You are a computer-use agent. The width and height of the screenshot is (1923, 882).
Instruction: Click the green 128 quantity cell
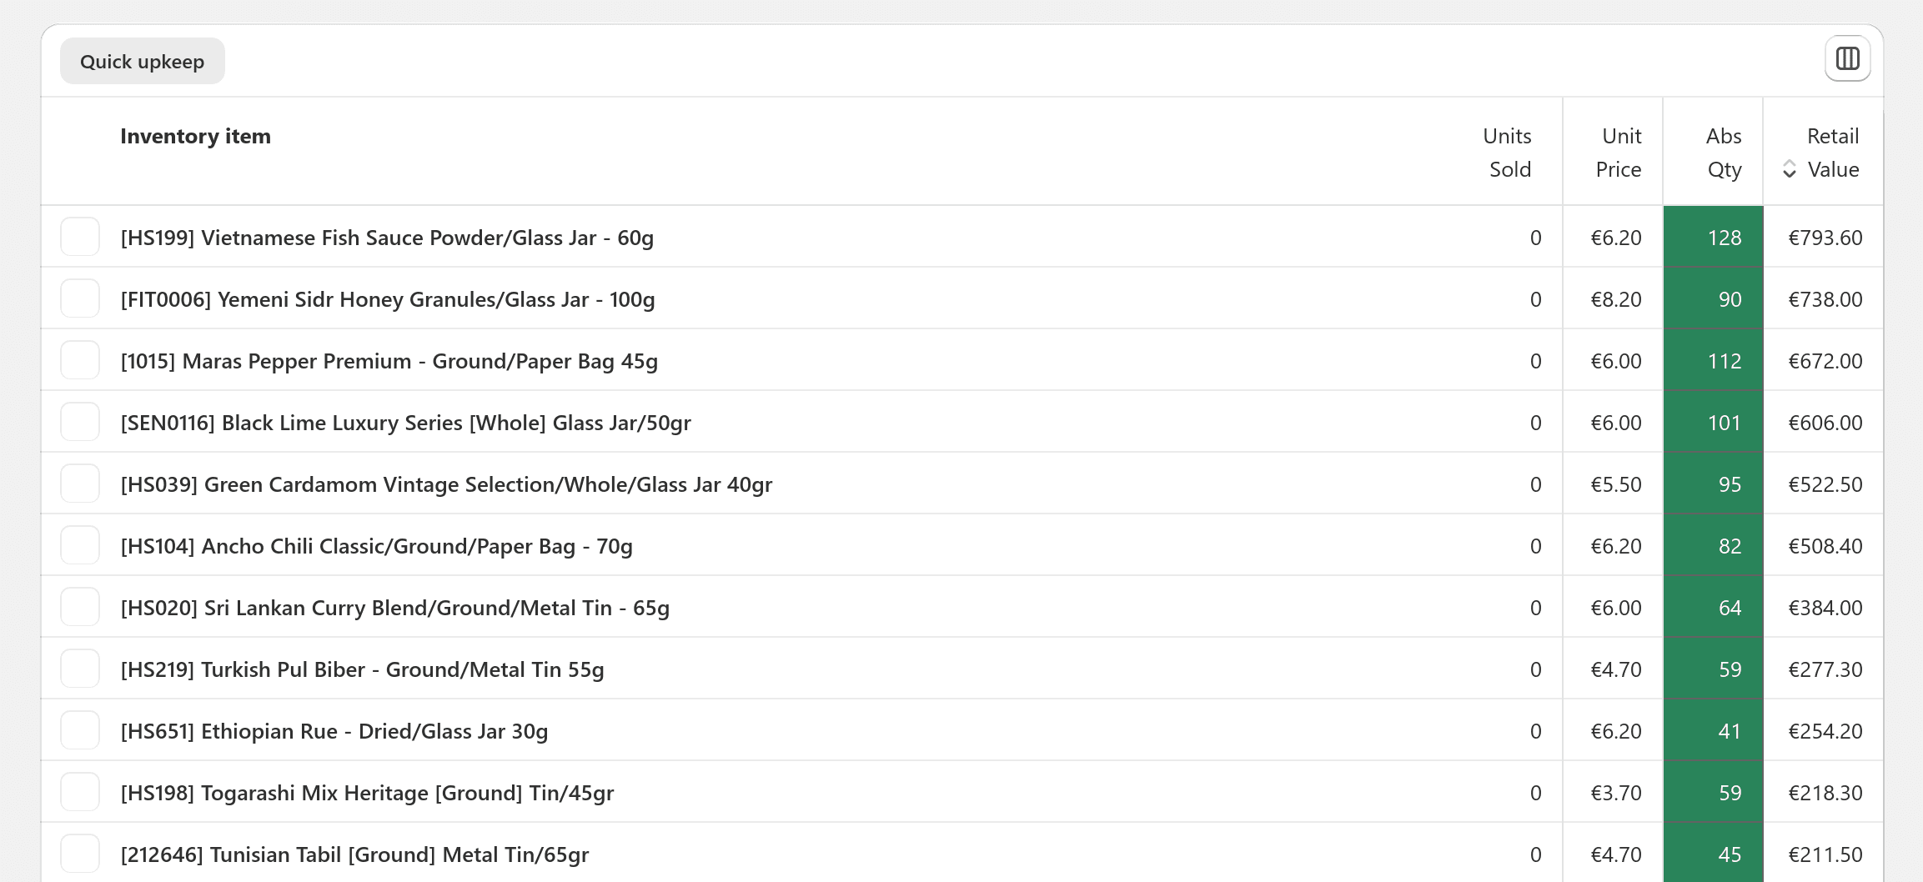(1713, 237)
